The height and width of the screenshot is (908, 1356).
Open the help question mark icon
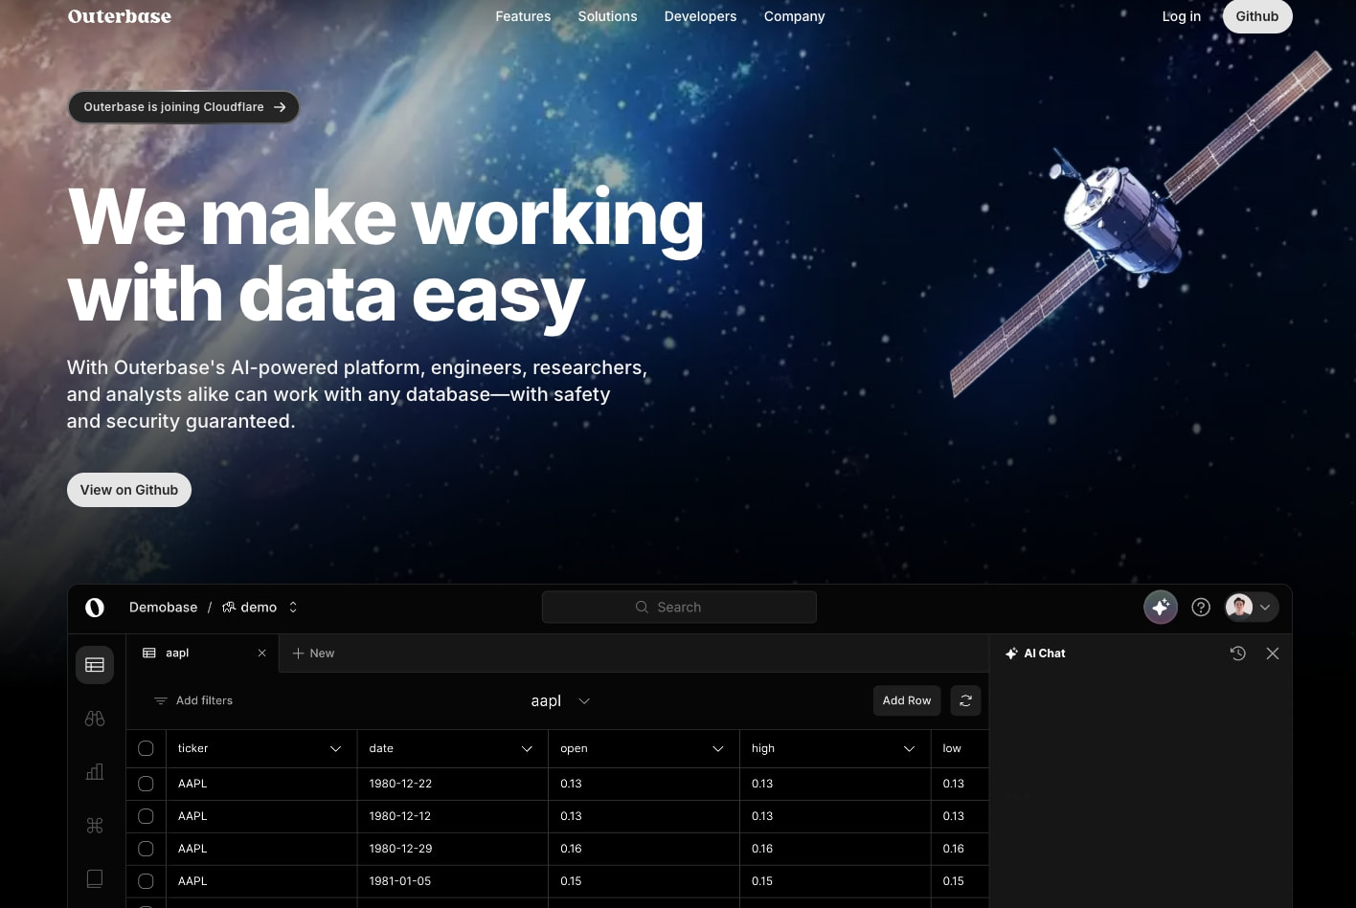1201,607
